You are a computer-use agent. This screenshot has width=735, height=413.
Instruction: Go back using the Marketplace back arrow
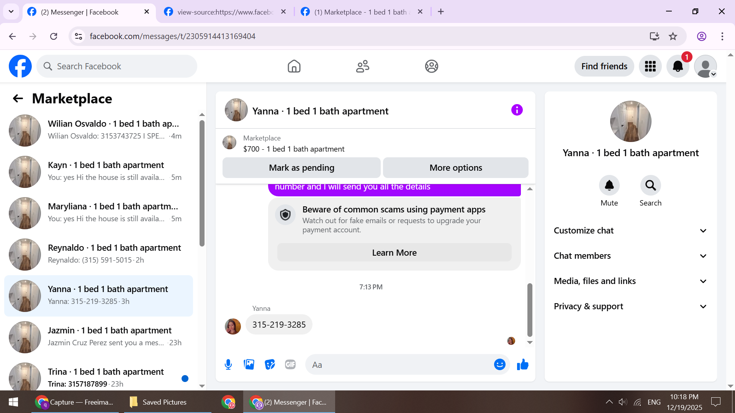coord(18,99)
